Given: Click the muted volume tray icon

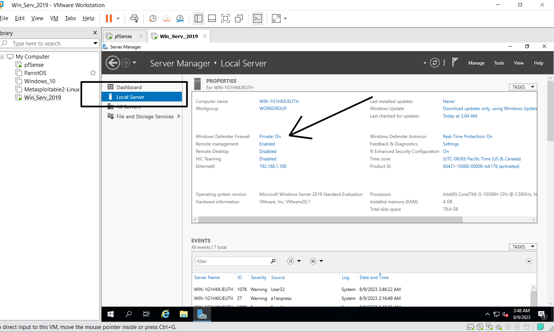Looking at the screenshot, I should [x=505, y=314].
